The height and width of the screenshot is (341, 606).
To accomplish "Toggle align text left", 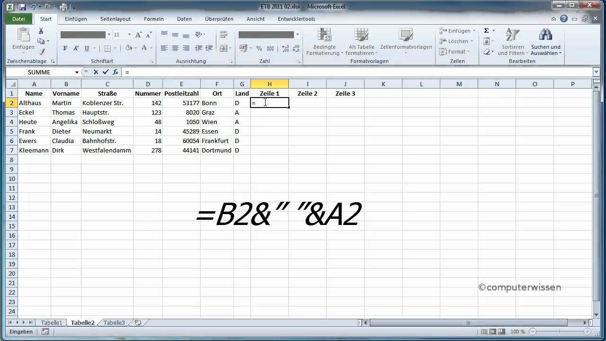I will point(164,48).
